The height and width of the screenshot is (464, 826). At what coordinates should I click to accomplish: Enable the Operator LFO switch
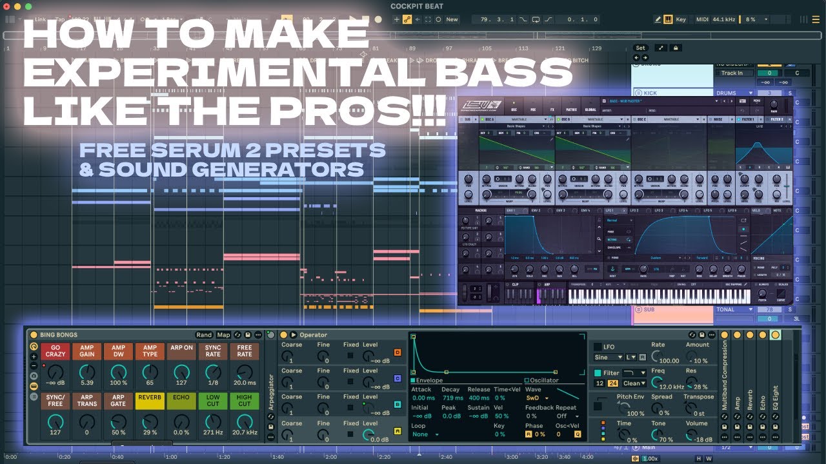tap(597, 347)
